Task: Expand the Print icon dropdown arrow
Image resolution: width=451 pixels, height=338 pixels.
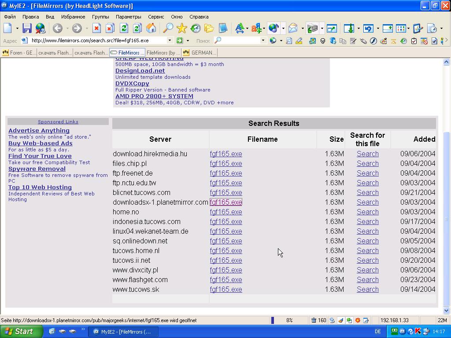Action: (322, 29)
